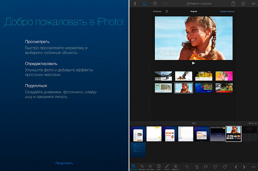Open the Color adjustment tool
The width and height of the screenshot is (258, 171).
[159, 167]
